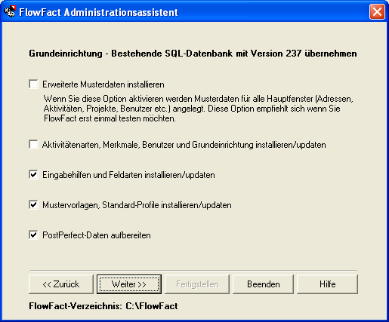
Task: Click the label text 'Mustervorlagen, Standard-Profile installieren/updaten'
Action: 137,205
